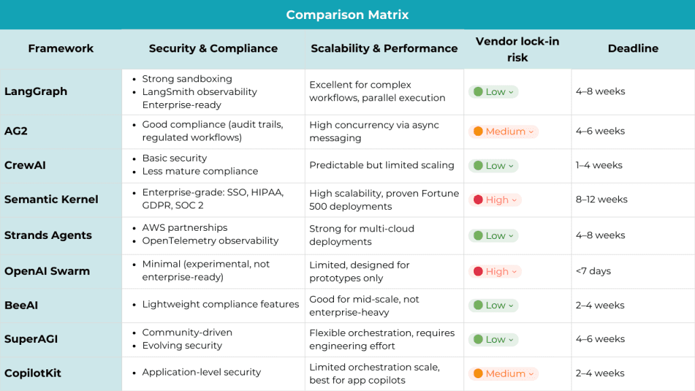Image resolution: width=695 pixels, height=391 pixels.
Task: Click the Semantic Kernel row label
Action: [x=52, y=200]
